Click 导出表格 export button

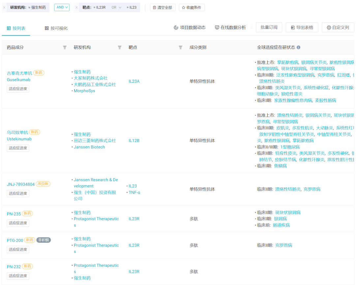tap(302, 27)
